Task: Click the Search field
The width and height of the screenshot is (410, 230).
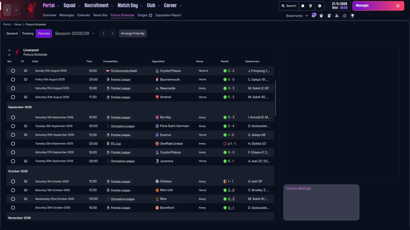Action: (x=289, y=6)
